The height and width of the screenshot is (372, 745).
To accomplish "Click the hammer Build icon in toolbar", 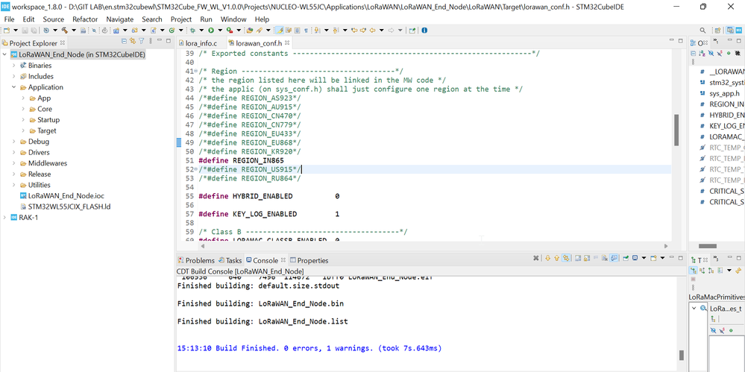I will (65, 30).
